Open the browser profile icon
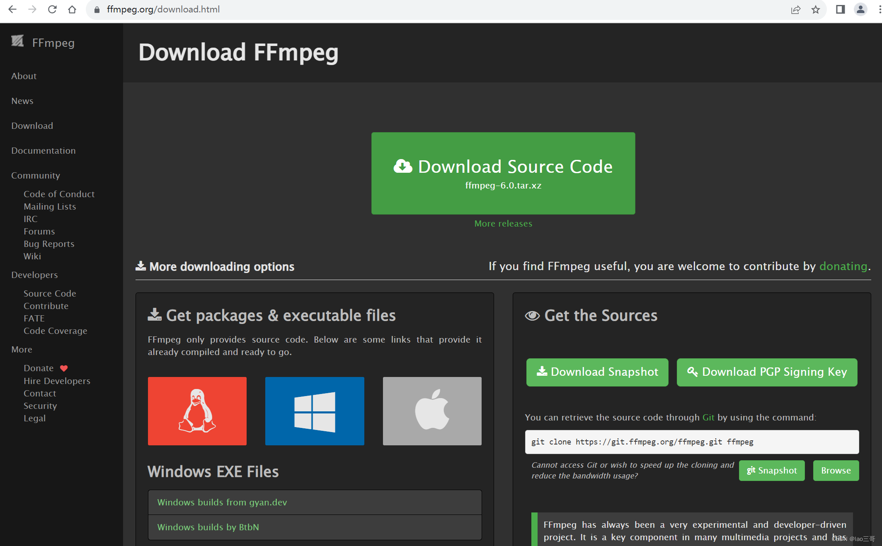This screenshot has height=546, width=882. pos(860,9)
